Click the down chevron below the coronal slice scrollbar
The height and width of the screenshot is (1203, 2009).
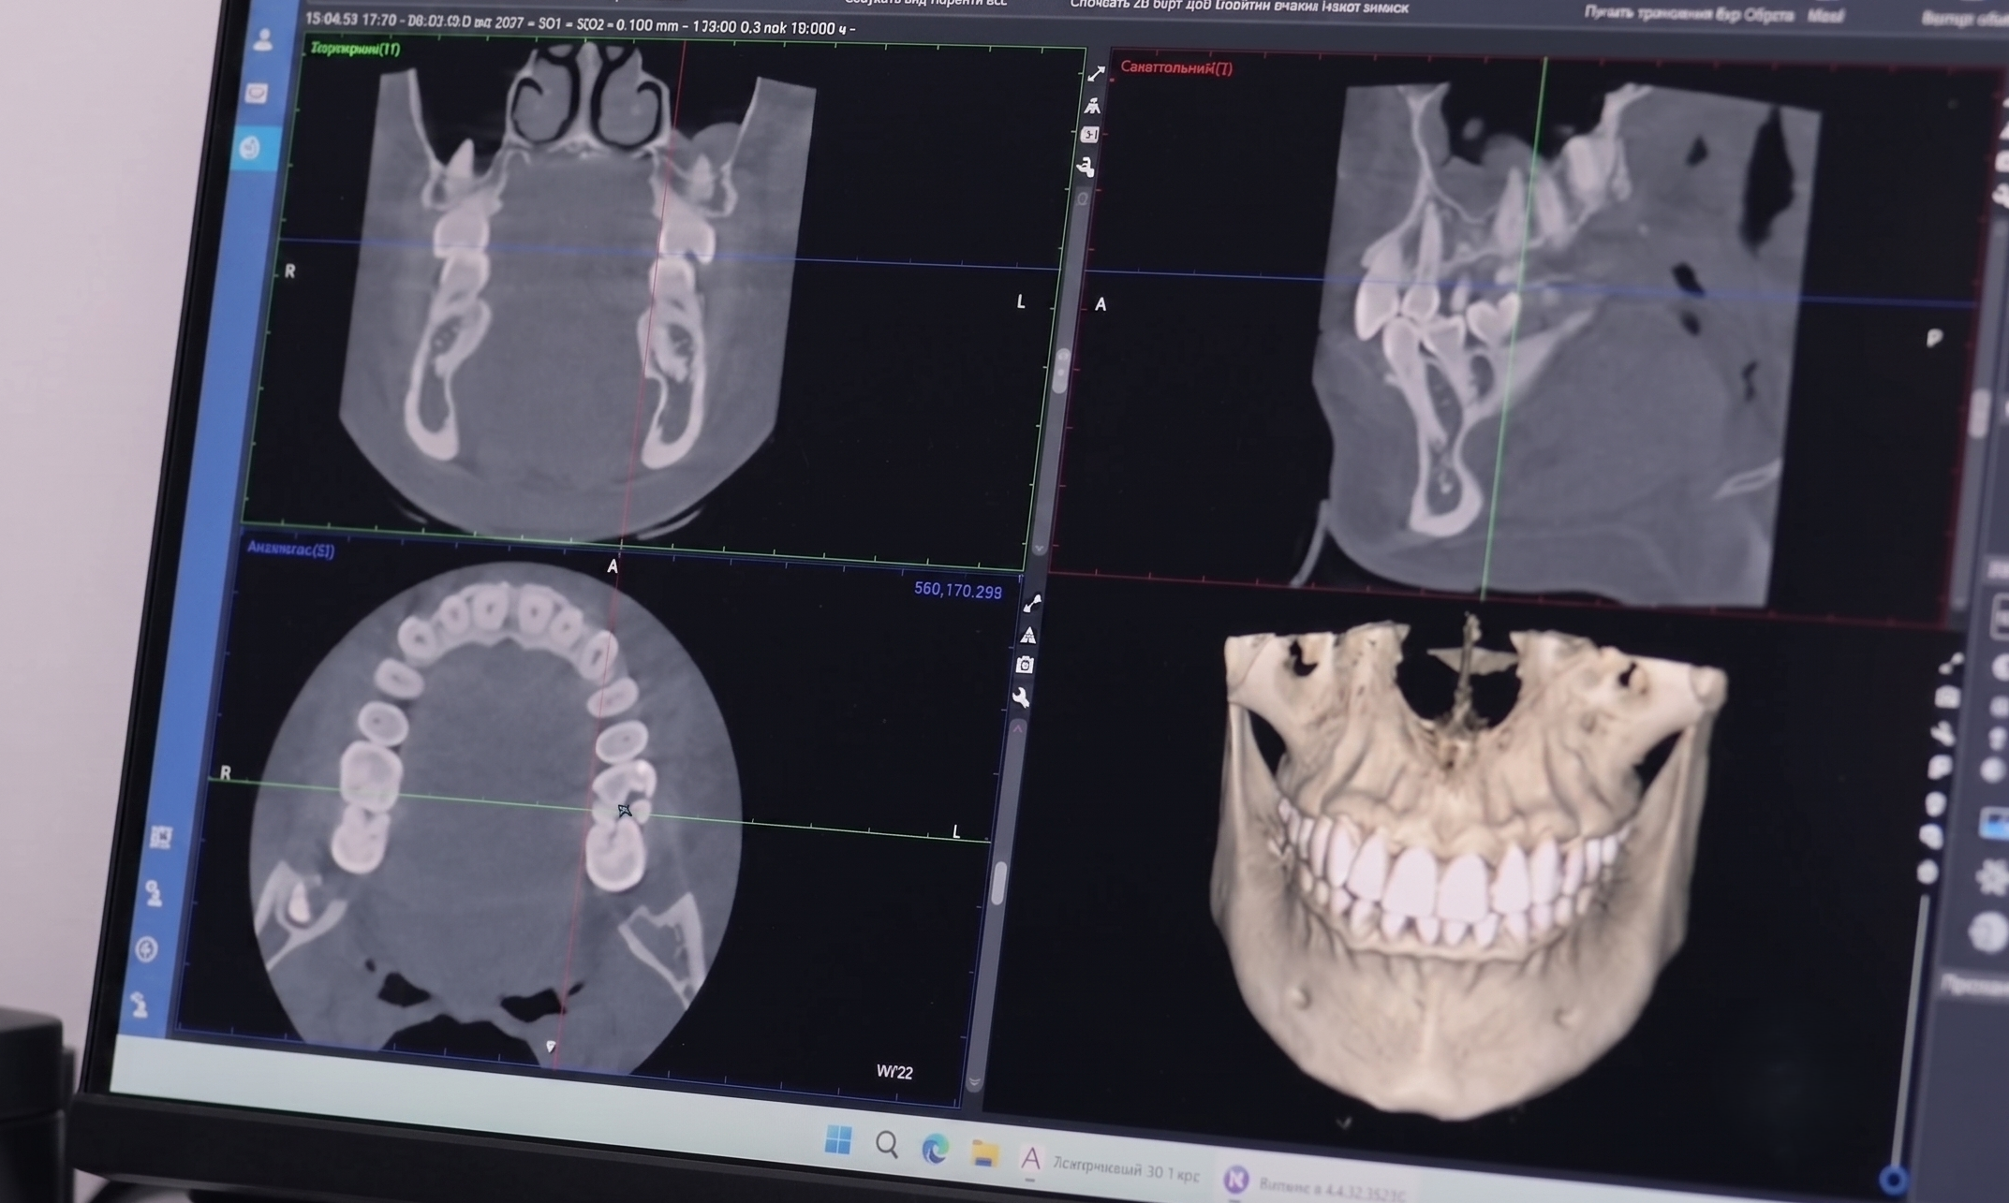pyautogui.click(x=1039, y=548)
